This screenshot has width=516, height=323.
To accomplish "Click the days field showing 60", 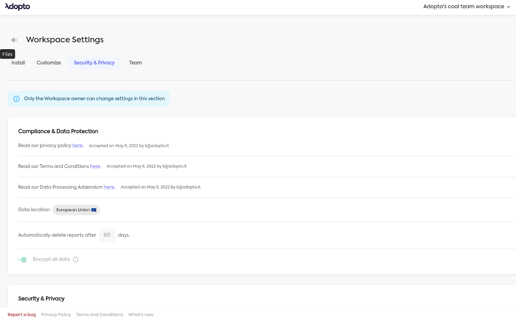I will click(x=107, y=235).
